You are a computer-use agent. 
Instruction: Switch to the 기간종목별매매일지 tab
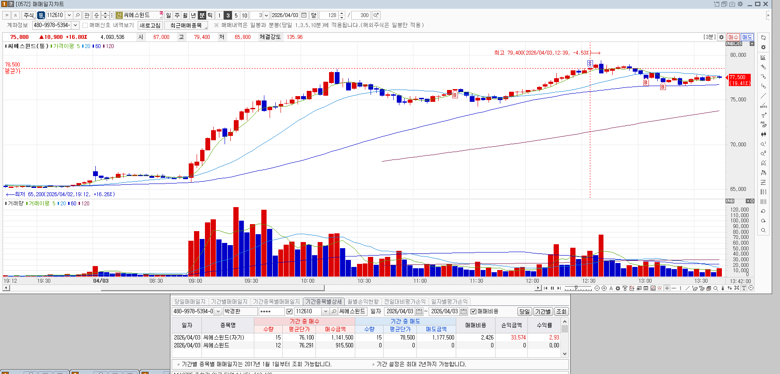tap(277, 301)
